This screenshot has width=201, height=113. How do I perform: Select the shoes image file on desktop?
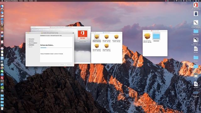[x=196, y=14]
